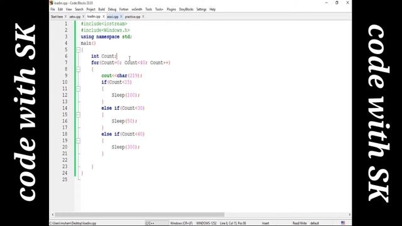Viewport: 402px width, 226px height.
Task: Click the C/C++ language field in status bar
Action: [x=150, y=223]
